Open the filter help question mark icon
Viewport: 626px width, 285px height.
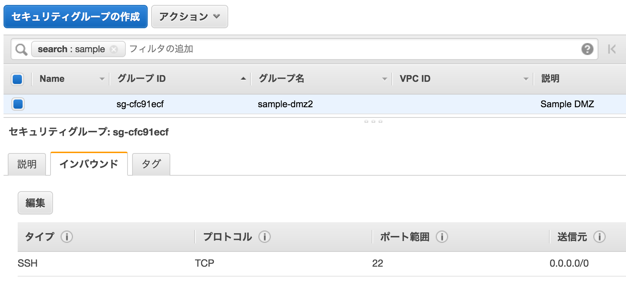pyautogui.click(x=587, y=49)
